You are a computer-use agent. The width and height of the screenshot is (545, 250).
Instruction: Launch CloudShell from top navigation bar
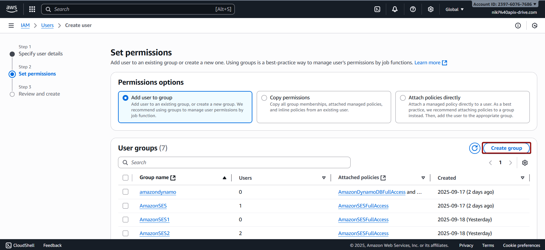377,9
